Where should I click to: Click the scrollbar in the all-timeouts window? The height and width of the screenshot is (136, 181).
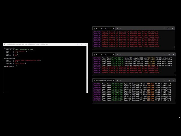pos(174,47)
